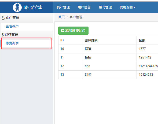158x124 pixels.
Task: Click the plus icon on 添加缴费记录
Action: click(x=63, y=30)
